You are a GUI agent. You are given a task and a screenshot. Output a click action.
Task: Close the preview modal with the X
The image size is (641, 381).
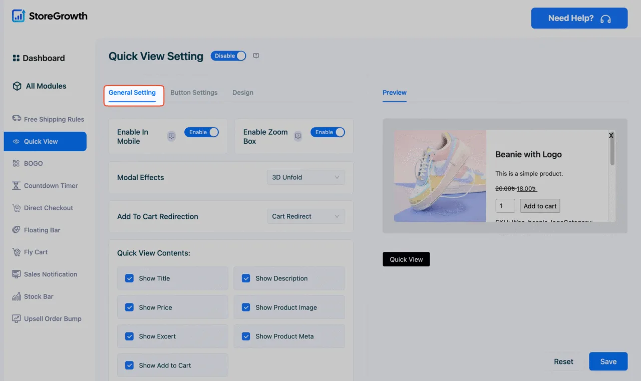[611, 135]
